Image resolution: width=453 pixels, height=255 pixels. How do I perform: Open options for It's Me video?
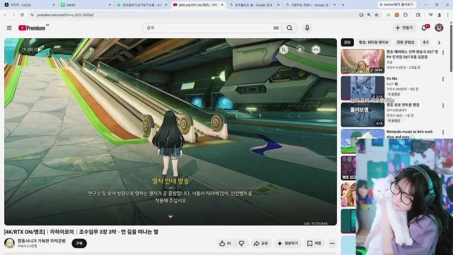tap(443, 79)
